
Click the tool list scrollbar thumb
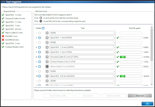pyautogui.click(x=152, y=44)
